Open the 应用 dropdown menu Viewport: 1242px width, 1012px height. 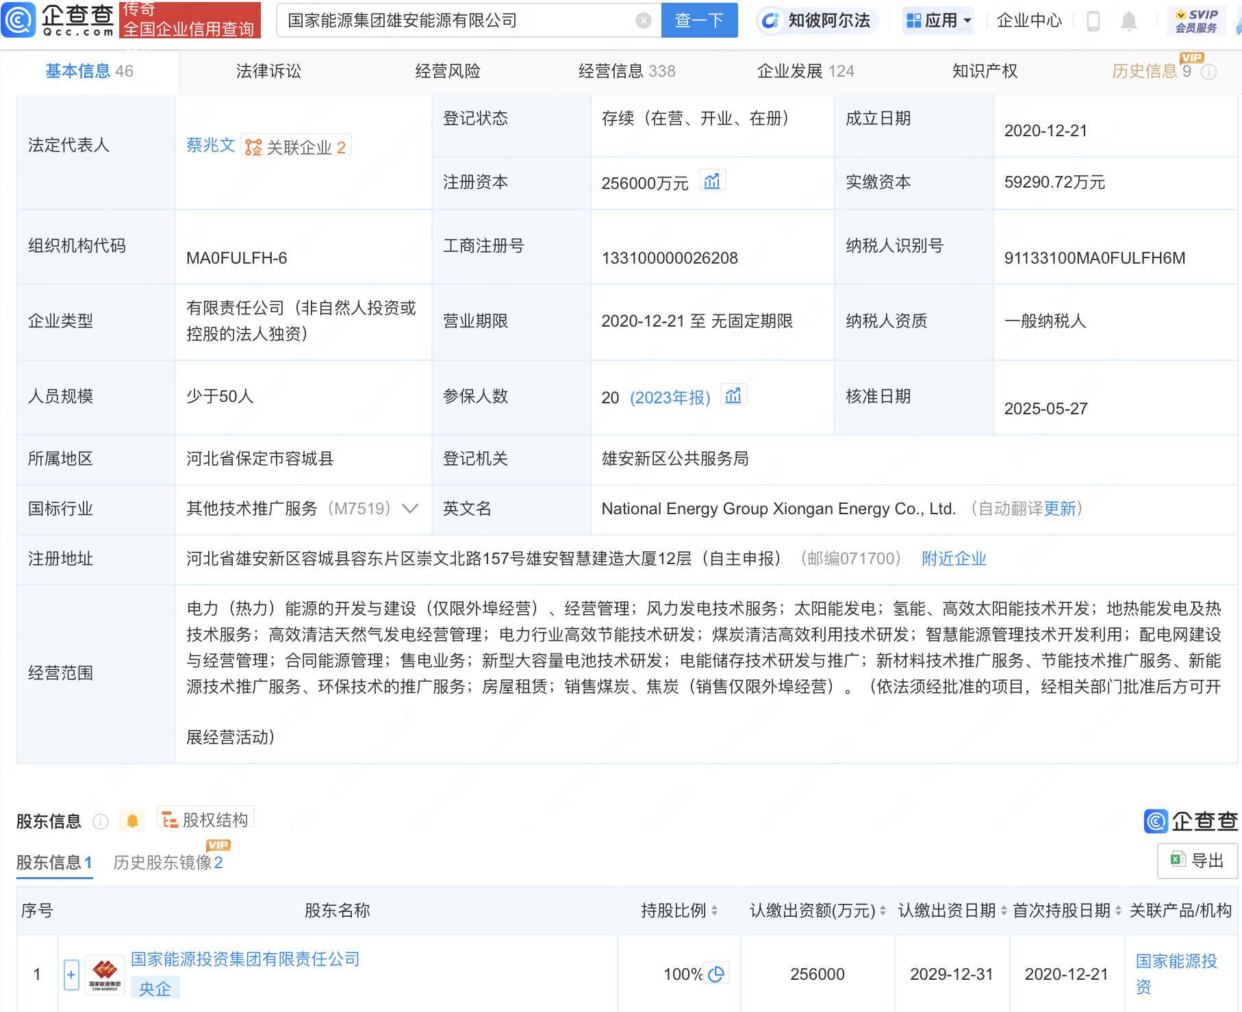(939, 21)
